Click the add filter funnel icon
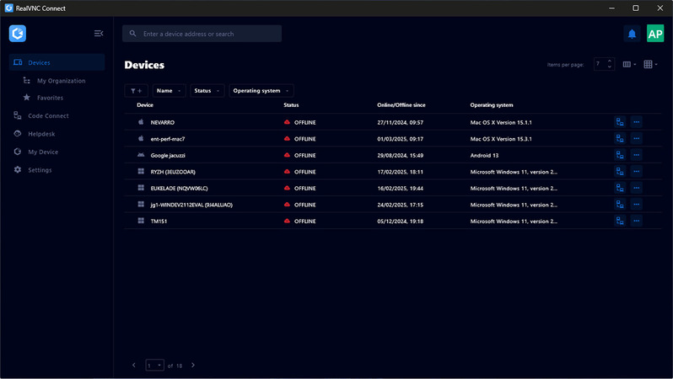673x379 pixels. [136, 90]
